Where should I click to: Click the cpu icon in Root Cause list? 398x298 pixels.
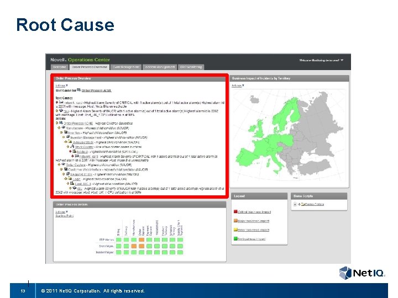pyautogui.click(x=61, y=111)
